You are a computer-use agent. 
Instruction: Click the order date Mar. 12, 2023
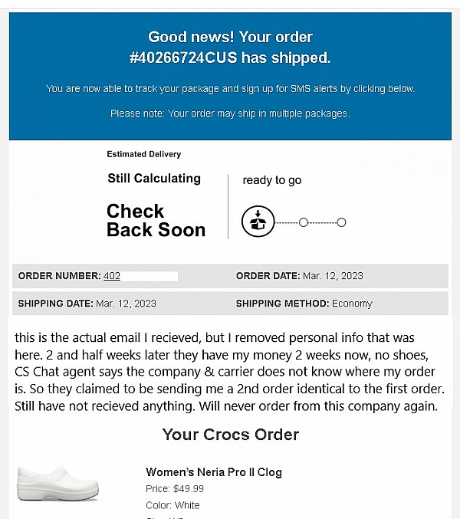click(331, 276)
